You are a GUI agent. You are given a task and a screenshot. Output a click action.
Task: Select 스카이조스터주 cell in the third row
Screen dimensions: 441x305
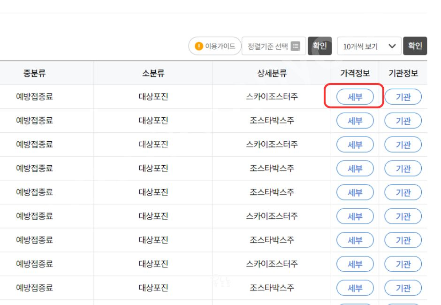(x=272, y=145)
